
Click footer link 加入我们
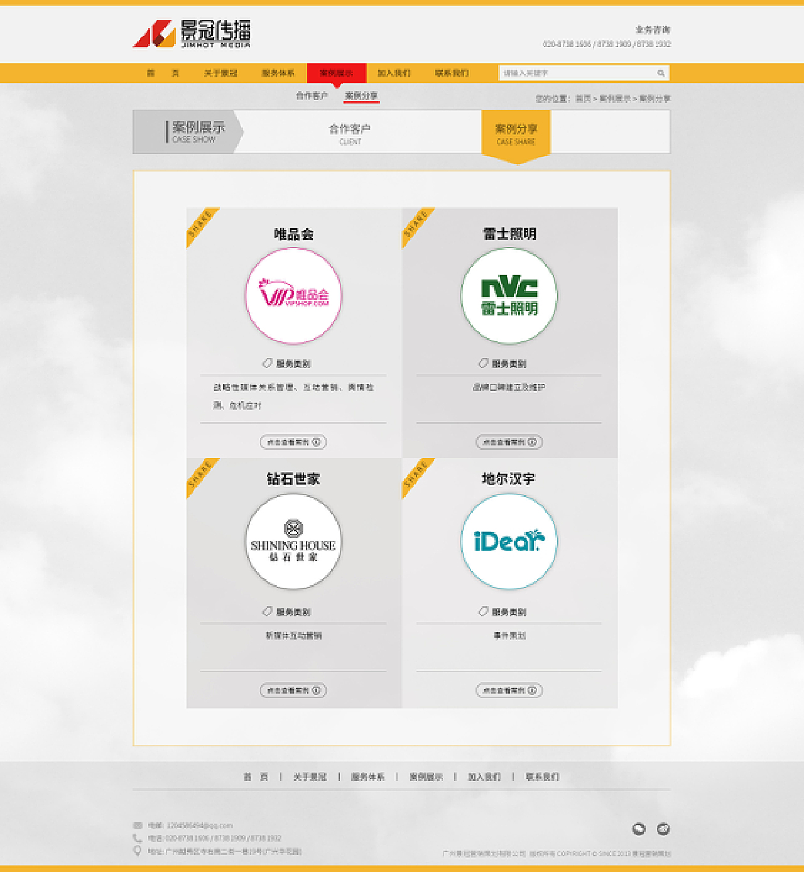pos(484,777)
